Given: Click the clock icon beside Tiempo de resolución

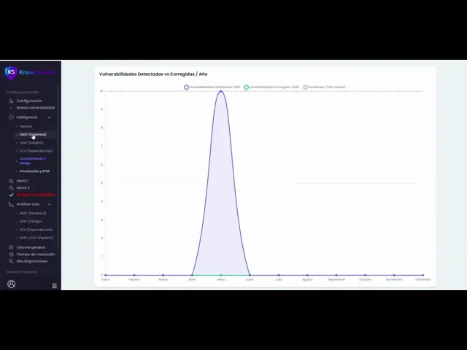Looking at the screenshot, I should click(11, 254).
